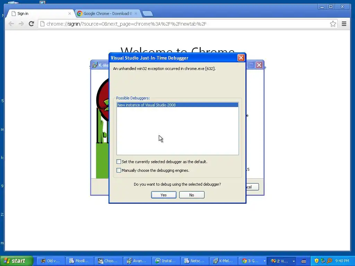Click Chrome forward arrow

(x=21, y=24)
